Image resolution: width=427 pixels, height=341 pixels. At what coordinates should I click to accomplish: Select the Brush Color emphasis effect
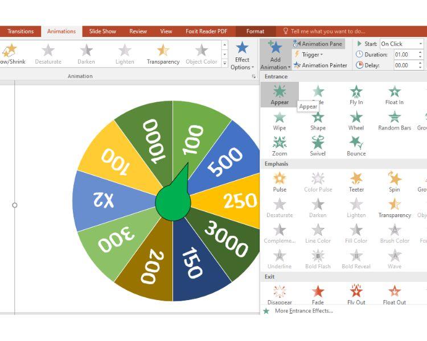tap(395, 234)
